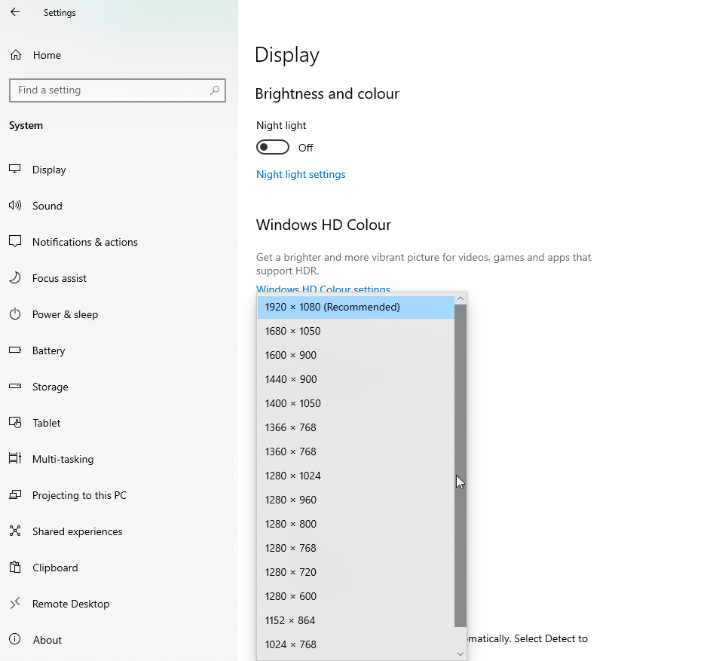Select 1280 × 768 resolution
Screen dimensions: 719x661
pyautogui.click(x=356, y=548)
